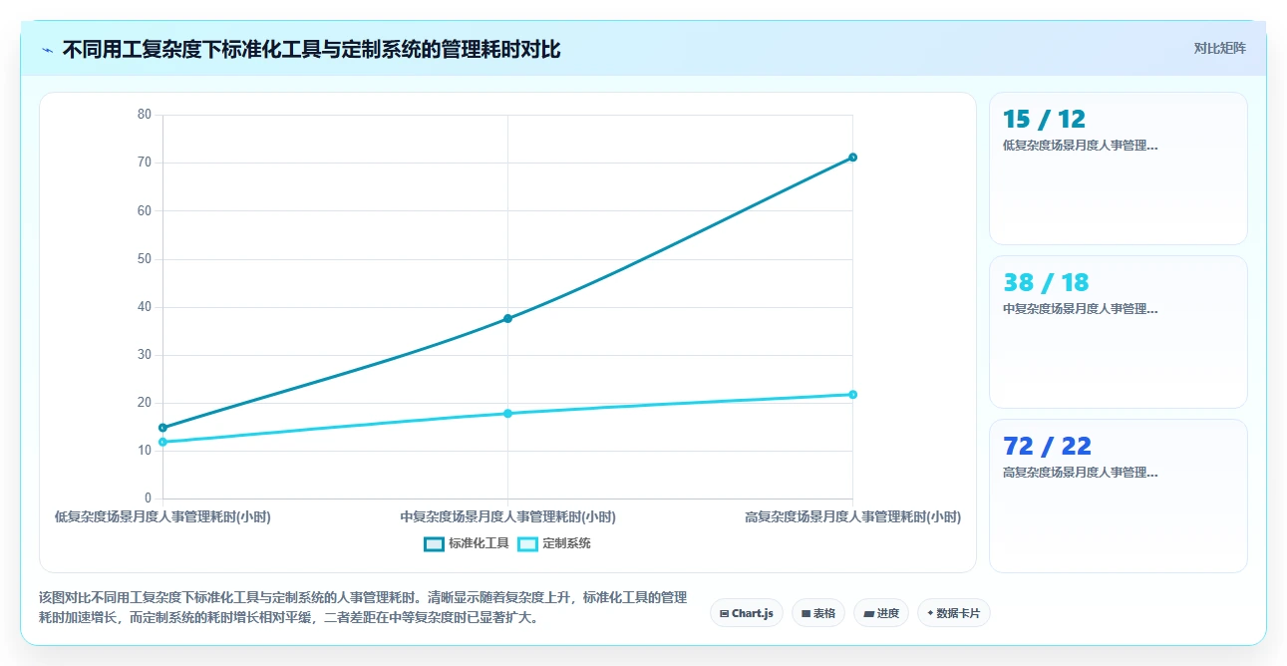Screen dimensions: 1287x666
Task: Click the 中复杂度场景月度人事管理… card subtitle
Action: click(x=1081, y=308)
